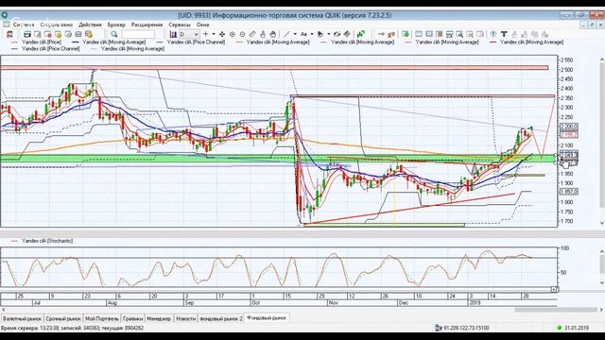Click the bold T text icon
The image size is (605, 340).
[504, 34]
